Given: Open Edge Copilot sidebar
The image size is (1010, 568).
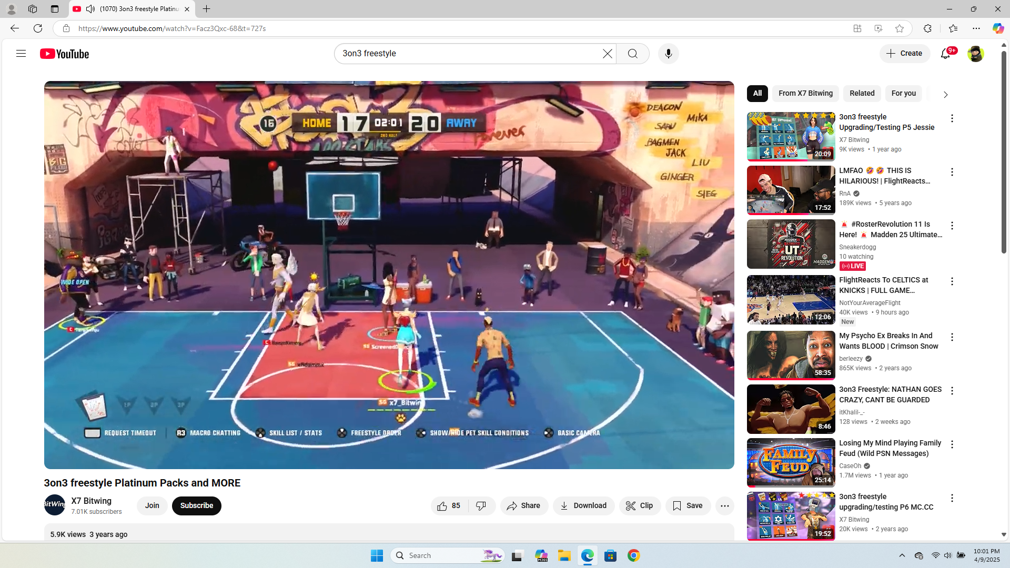Looking at the screenshot, I should pyautogui.click(x=998, y=28).
